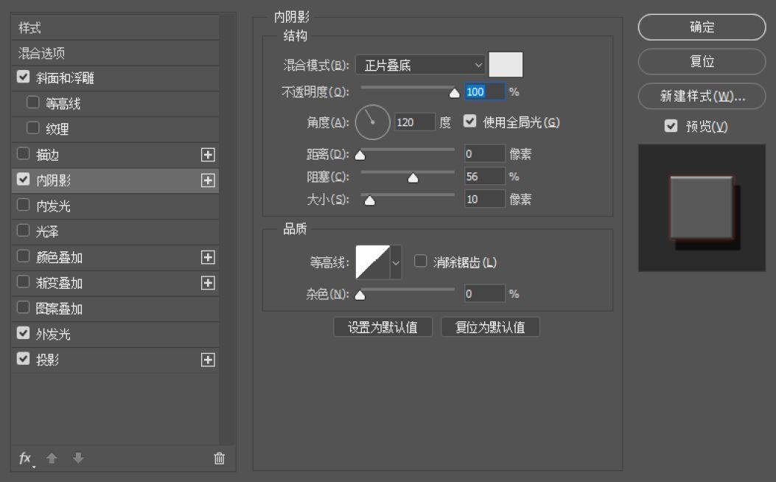Disable the 使用全局光 option

click(470, 121)
